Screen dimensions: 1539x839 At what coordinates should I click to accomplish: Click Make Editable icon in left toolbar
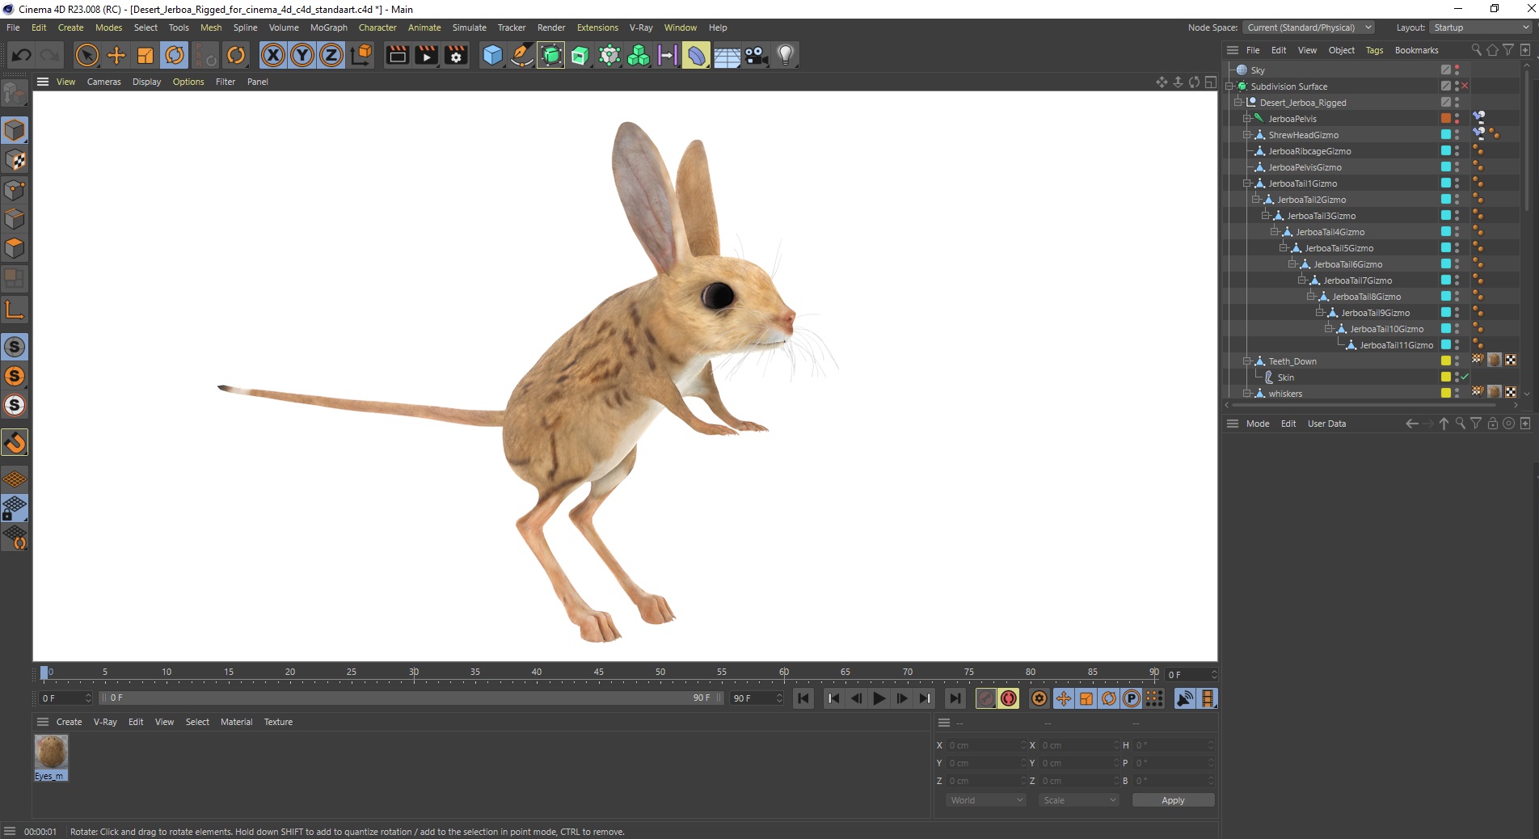(15, 94)
